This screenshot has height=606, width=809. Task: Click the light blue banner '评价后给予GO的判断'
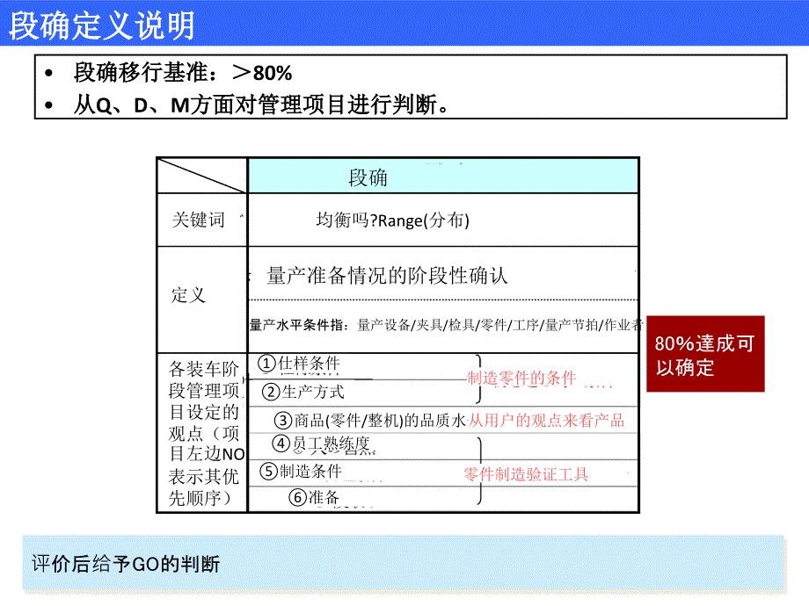coord(403,563)
